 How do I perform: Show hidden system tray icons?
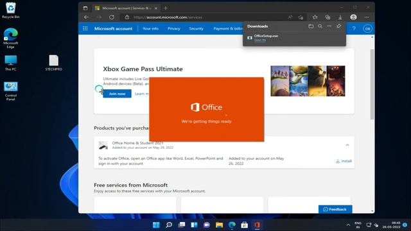click(x=348, y=225)
